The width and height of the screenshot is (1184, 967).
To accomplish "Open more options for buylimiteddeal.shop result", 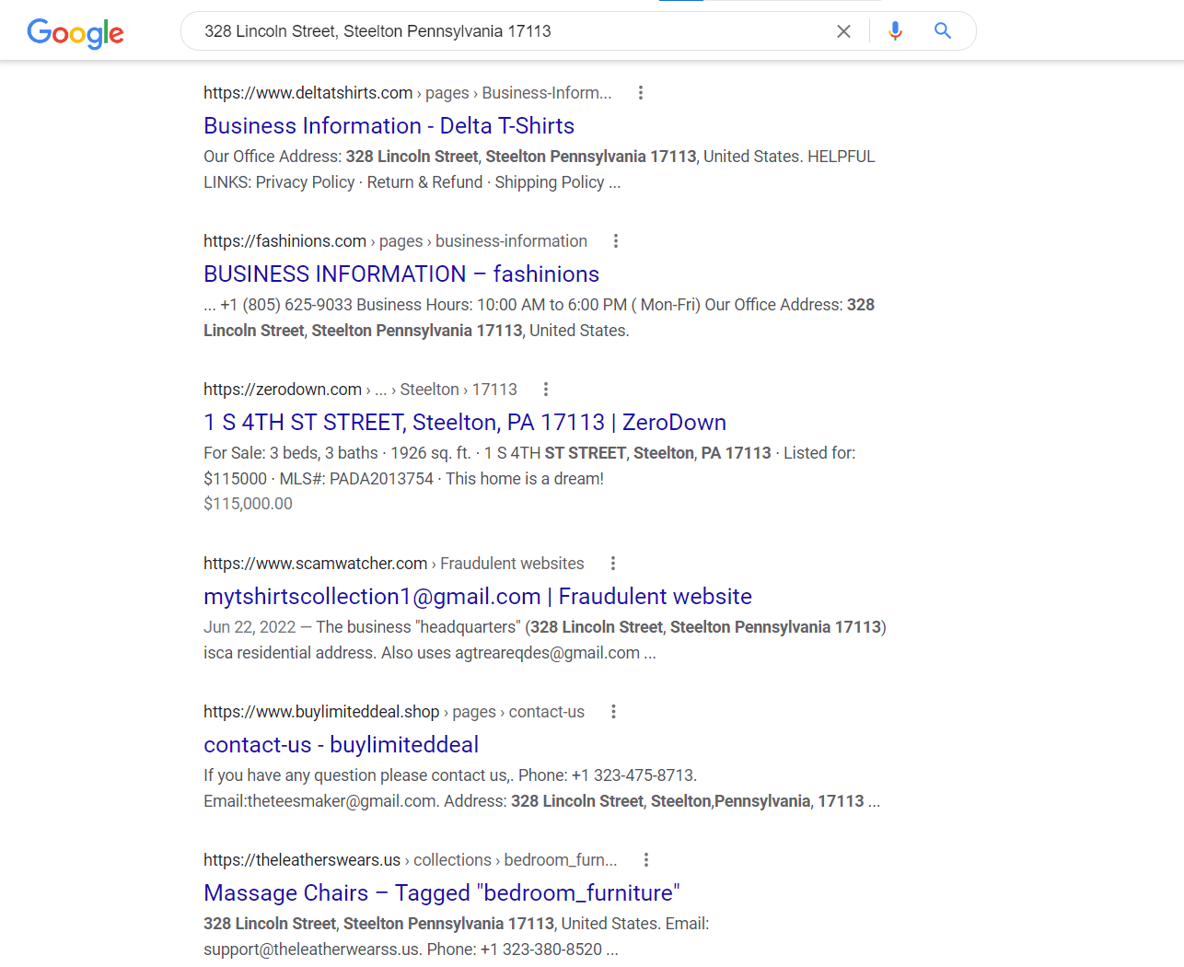I will click(x=614, y=712).
